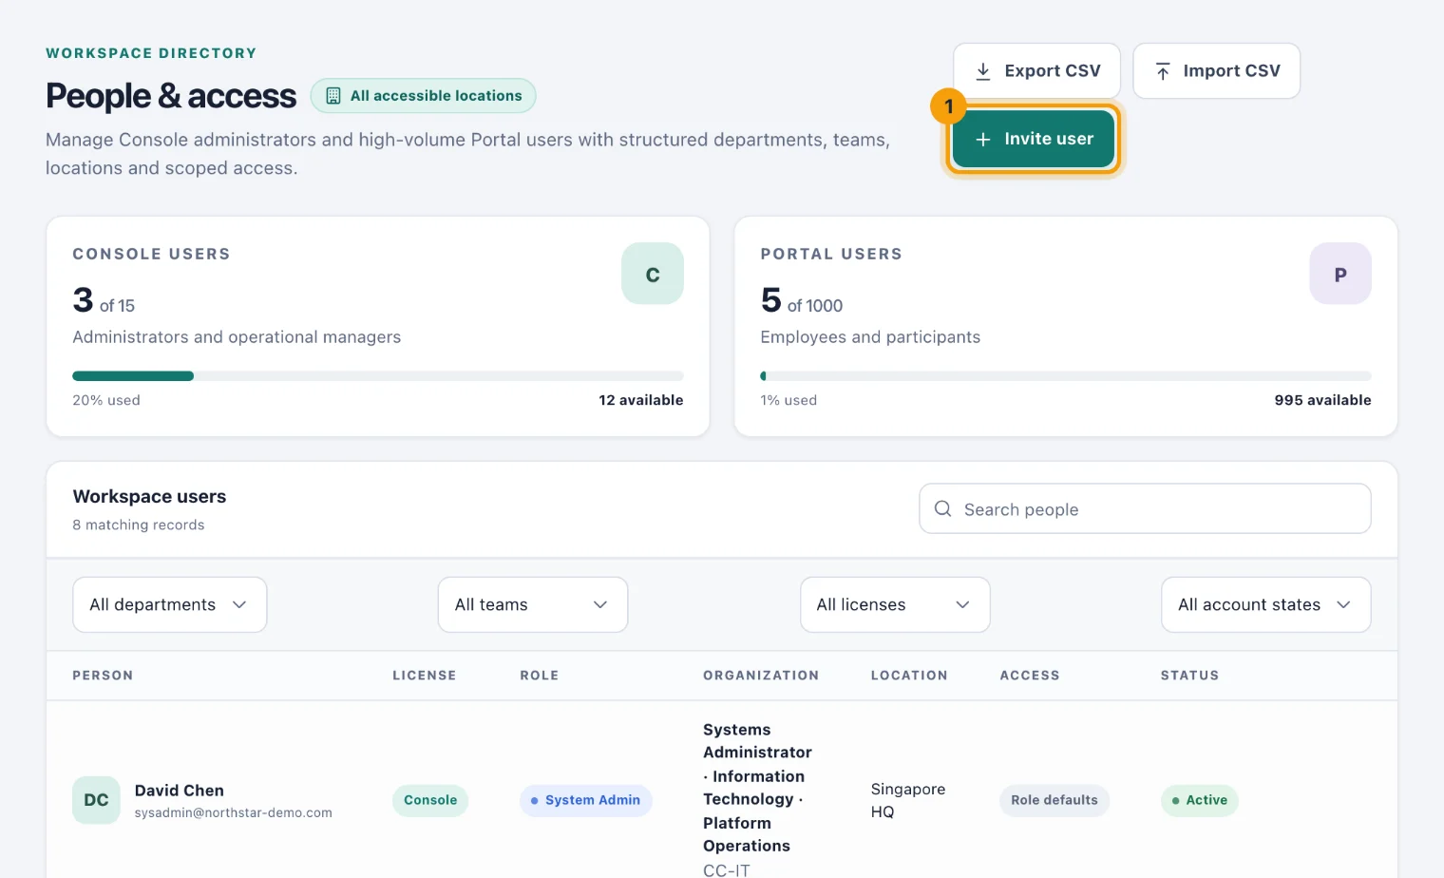Click the ORGANIZATION column header
This screenshot has width=1444, height=878.
pos(761,676)
